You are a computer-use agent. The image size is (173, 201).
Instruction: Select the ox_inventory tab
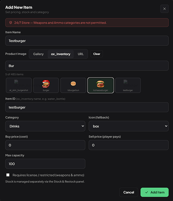[x=61, y=54]
